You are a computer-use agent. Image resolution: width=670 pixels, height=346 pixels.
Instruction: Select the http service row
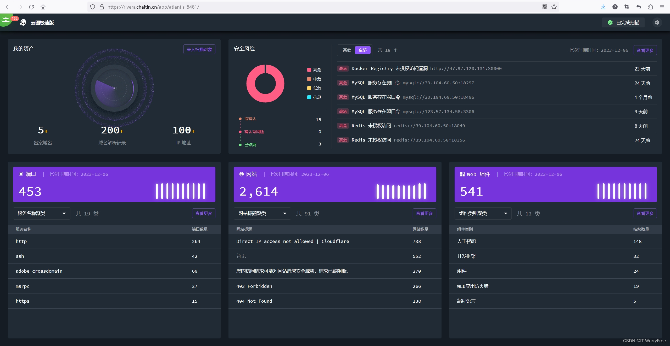pyautogui.click(x=114, y=241)
